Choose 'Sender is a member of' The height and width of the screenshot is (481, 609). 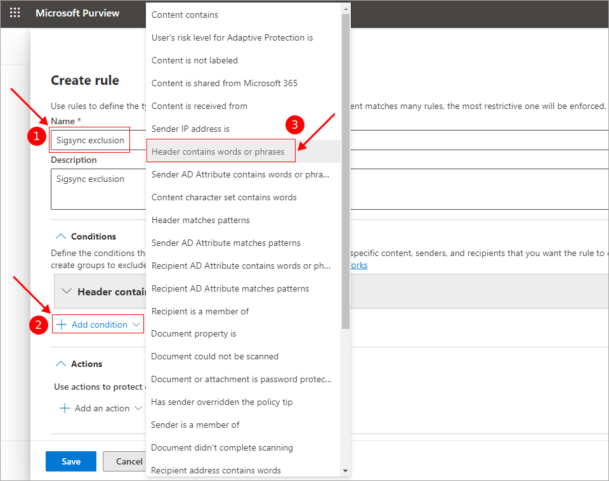point(244,425)
